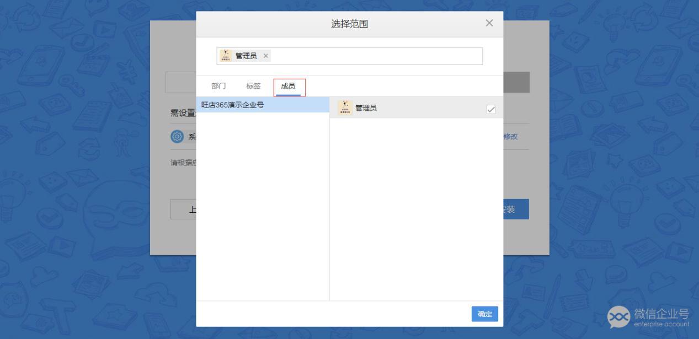Screen dimensions: 699x339
Task: Select the 成员 tab
Action: pos(288,86)
